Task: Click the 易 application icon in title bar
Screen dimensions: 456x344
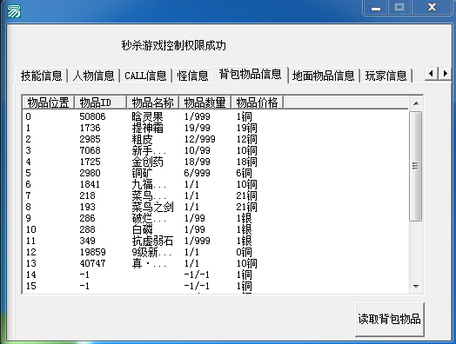Action: (x=13, y=11)
